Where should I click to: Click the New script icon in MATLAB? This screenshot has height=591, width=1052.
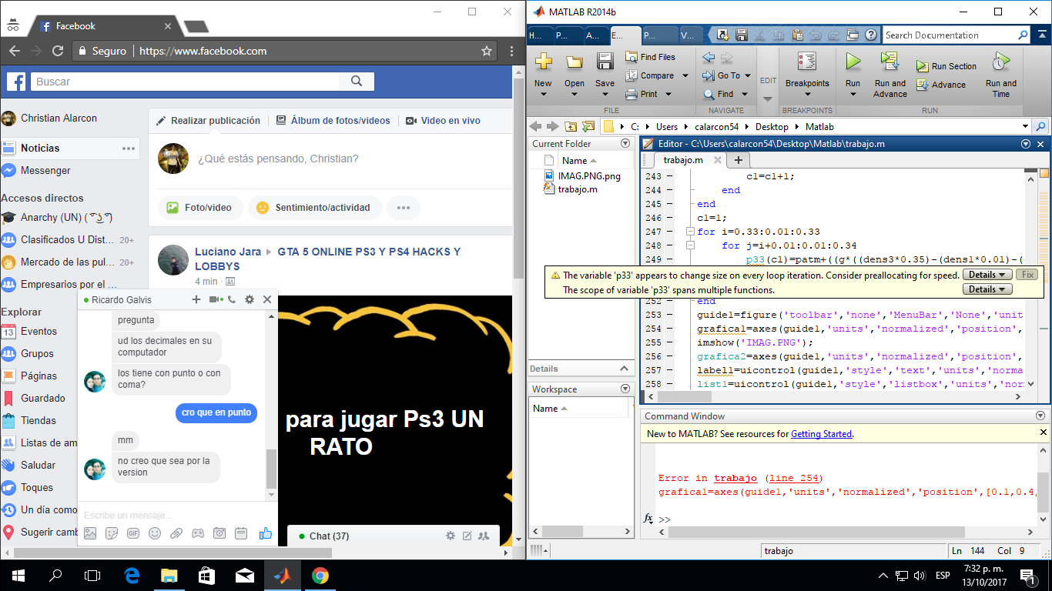coord(543,63)
